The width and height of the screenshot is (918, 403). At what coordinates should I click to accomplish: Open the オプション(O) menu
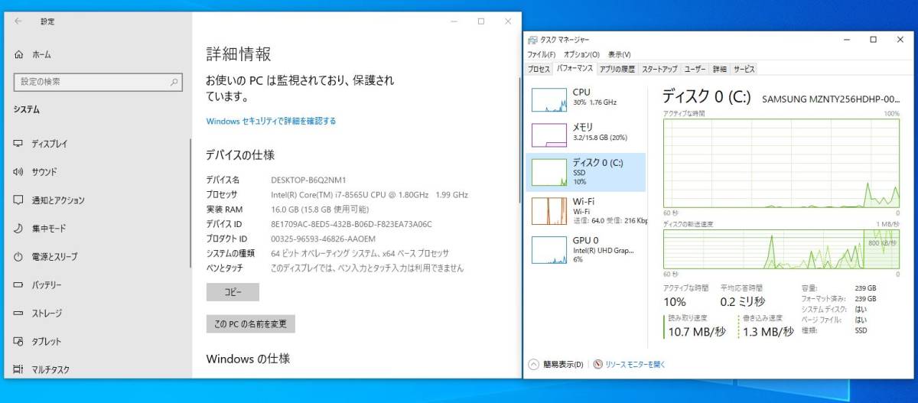[x=582, y=55]
